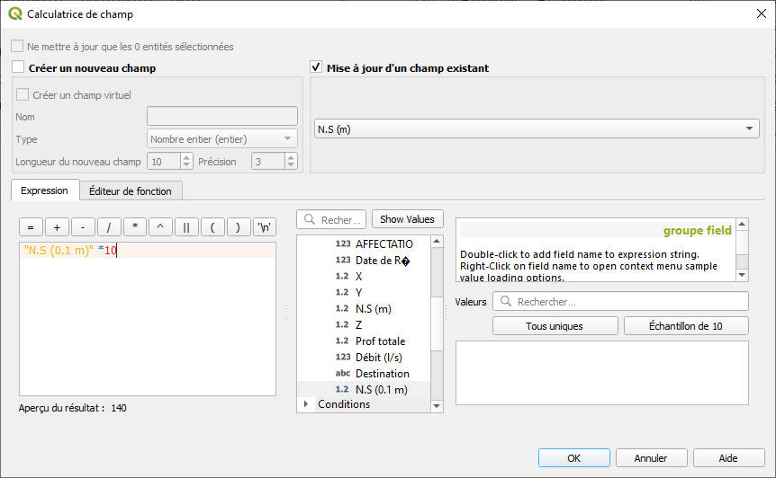Open the existing field dropdown N.S (m)
This screenshot has height=478, width=776.
click(x=537, y=129)
